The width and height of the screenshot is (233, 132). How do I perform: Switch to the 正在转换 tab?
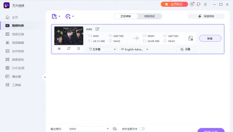126,16
